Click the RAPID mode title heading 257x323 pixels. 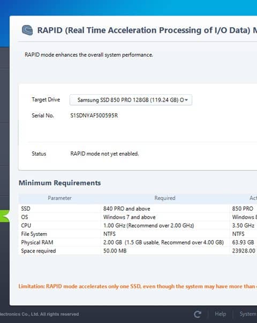coord(147,30)
